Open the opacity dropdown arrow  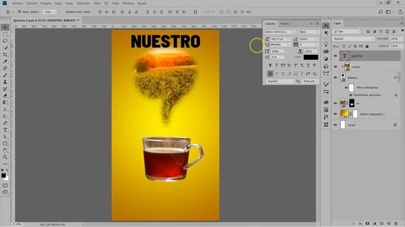[x=401, y=38]
